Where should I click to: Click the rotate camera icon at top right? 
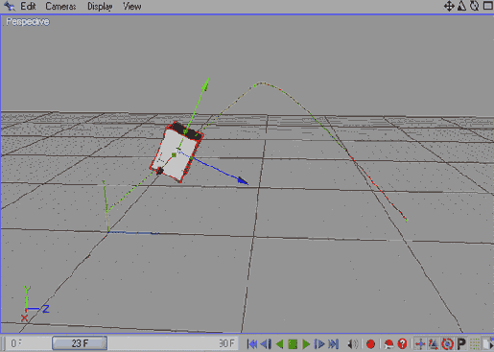click(x=475, y=6)
